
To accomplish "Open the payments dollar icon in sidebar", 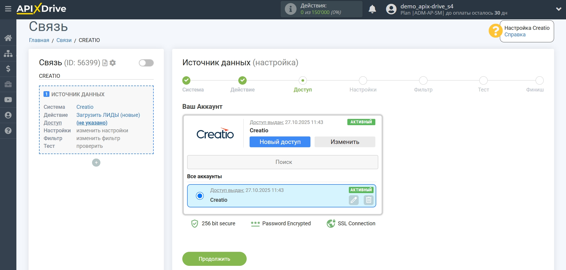I will point(8,69).
